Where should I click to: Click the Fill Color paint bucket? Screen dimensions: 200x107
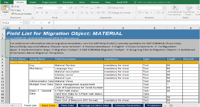[66, 13]
